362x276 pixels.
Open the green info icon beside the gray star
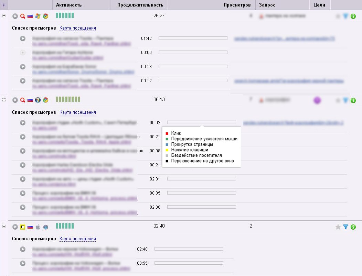[353, 227]
